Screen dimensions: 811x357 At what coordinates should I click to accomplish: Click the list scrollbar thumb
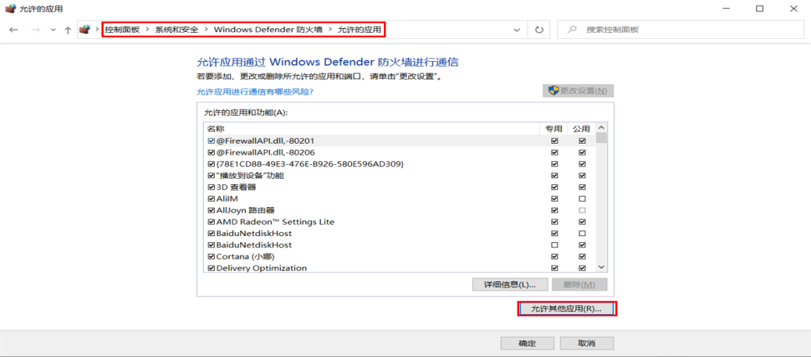(602, 138)
